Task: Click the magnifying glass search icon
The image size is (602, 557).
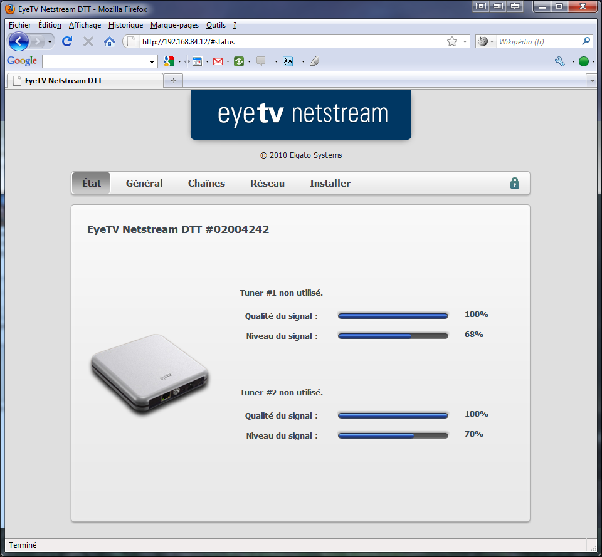Action: coord(586,41)
